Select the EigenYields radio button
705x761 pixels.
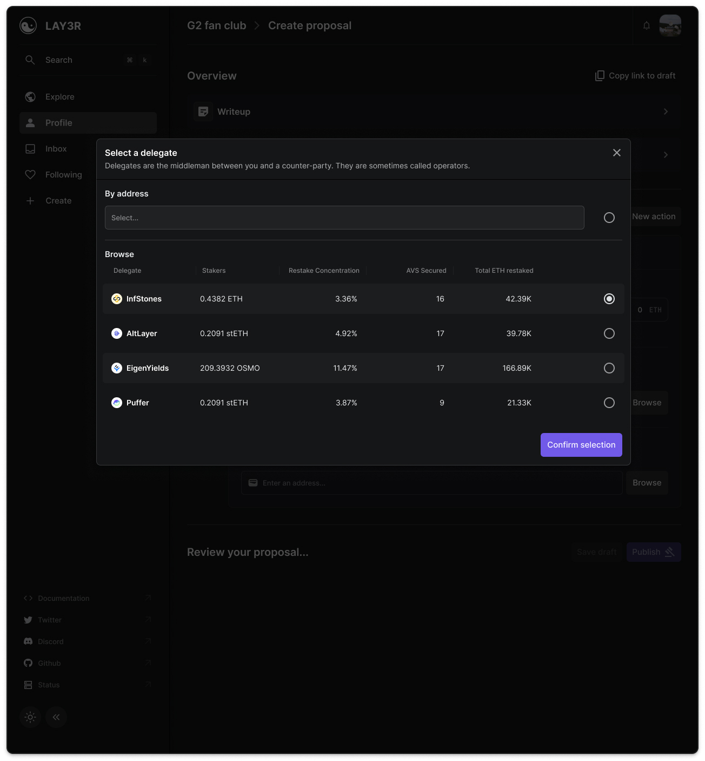click(x=609, y=368)
